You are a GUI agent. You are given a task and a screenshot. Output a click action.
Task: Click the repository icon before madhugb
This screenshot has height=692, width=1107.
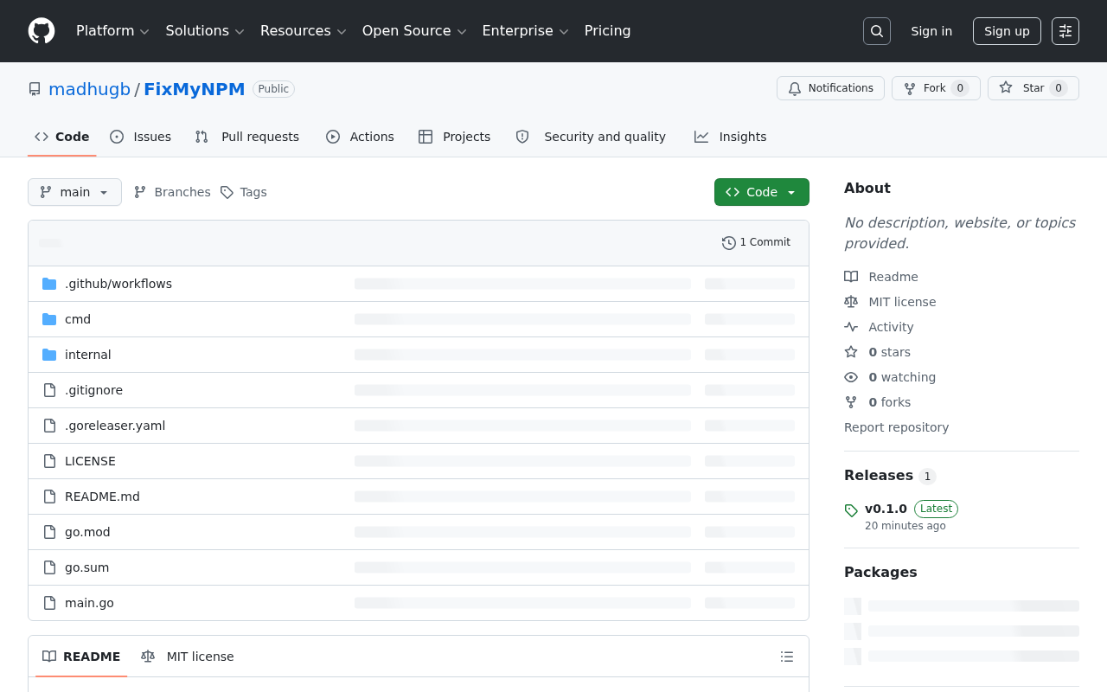[x=35, y=89]
